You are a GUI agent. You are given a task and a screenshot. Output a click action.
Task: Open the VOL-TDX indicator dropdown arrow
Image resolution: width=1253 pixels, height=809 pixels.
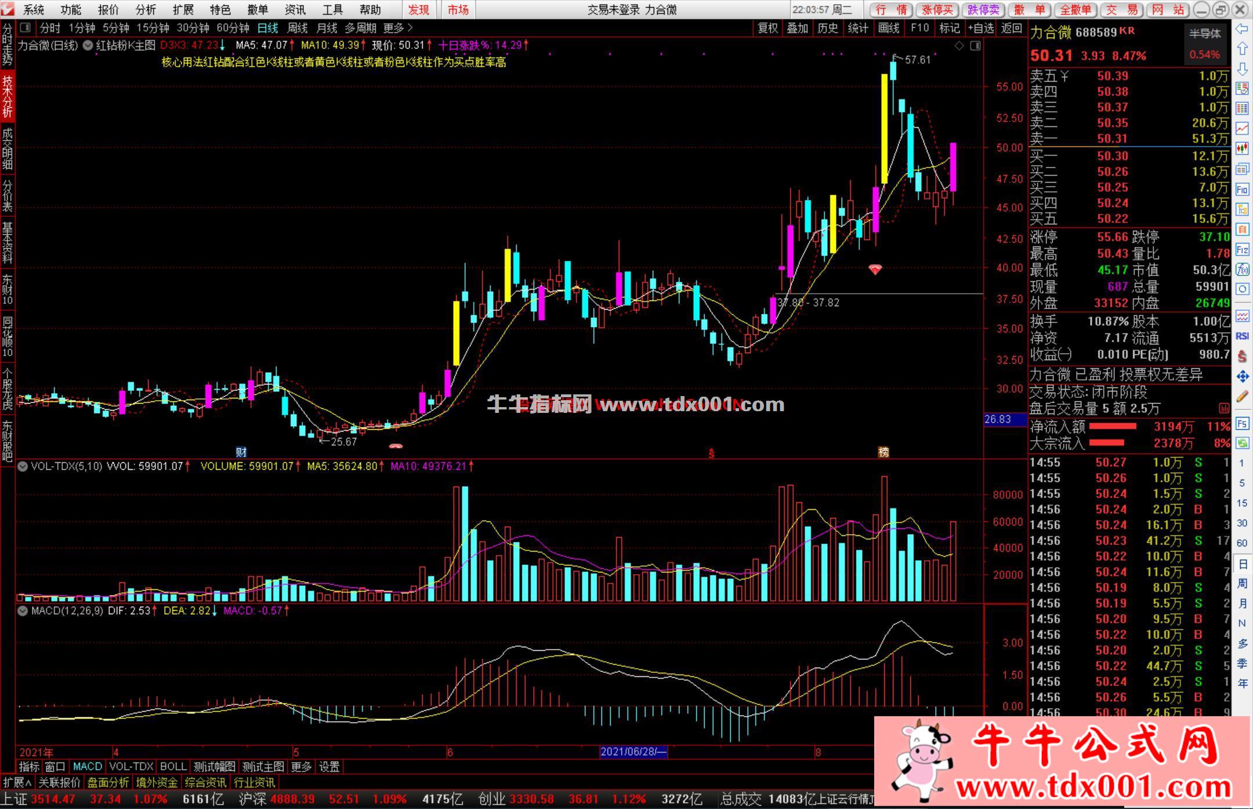coord(23,466)
